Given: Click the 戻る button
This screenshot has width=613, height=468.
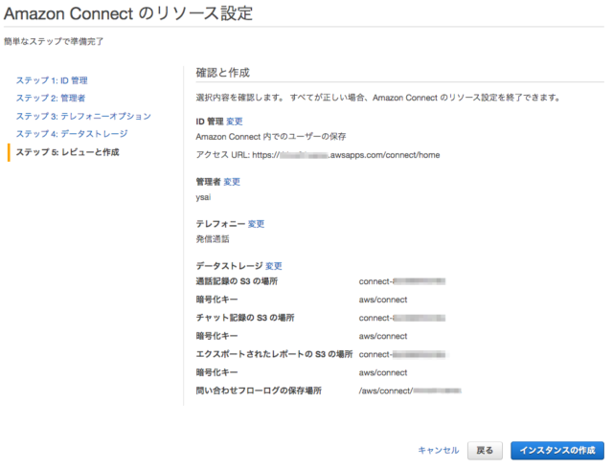Looking at the screenshot, I should click(485, 451).
